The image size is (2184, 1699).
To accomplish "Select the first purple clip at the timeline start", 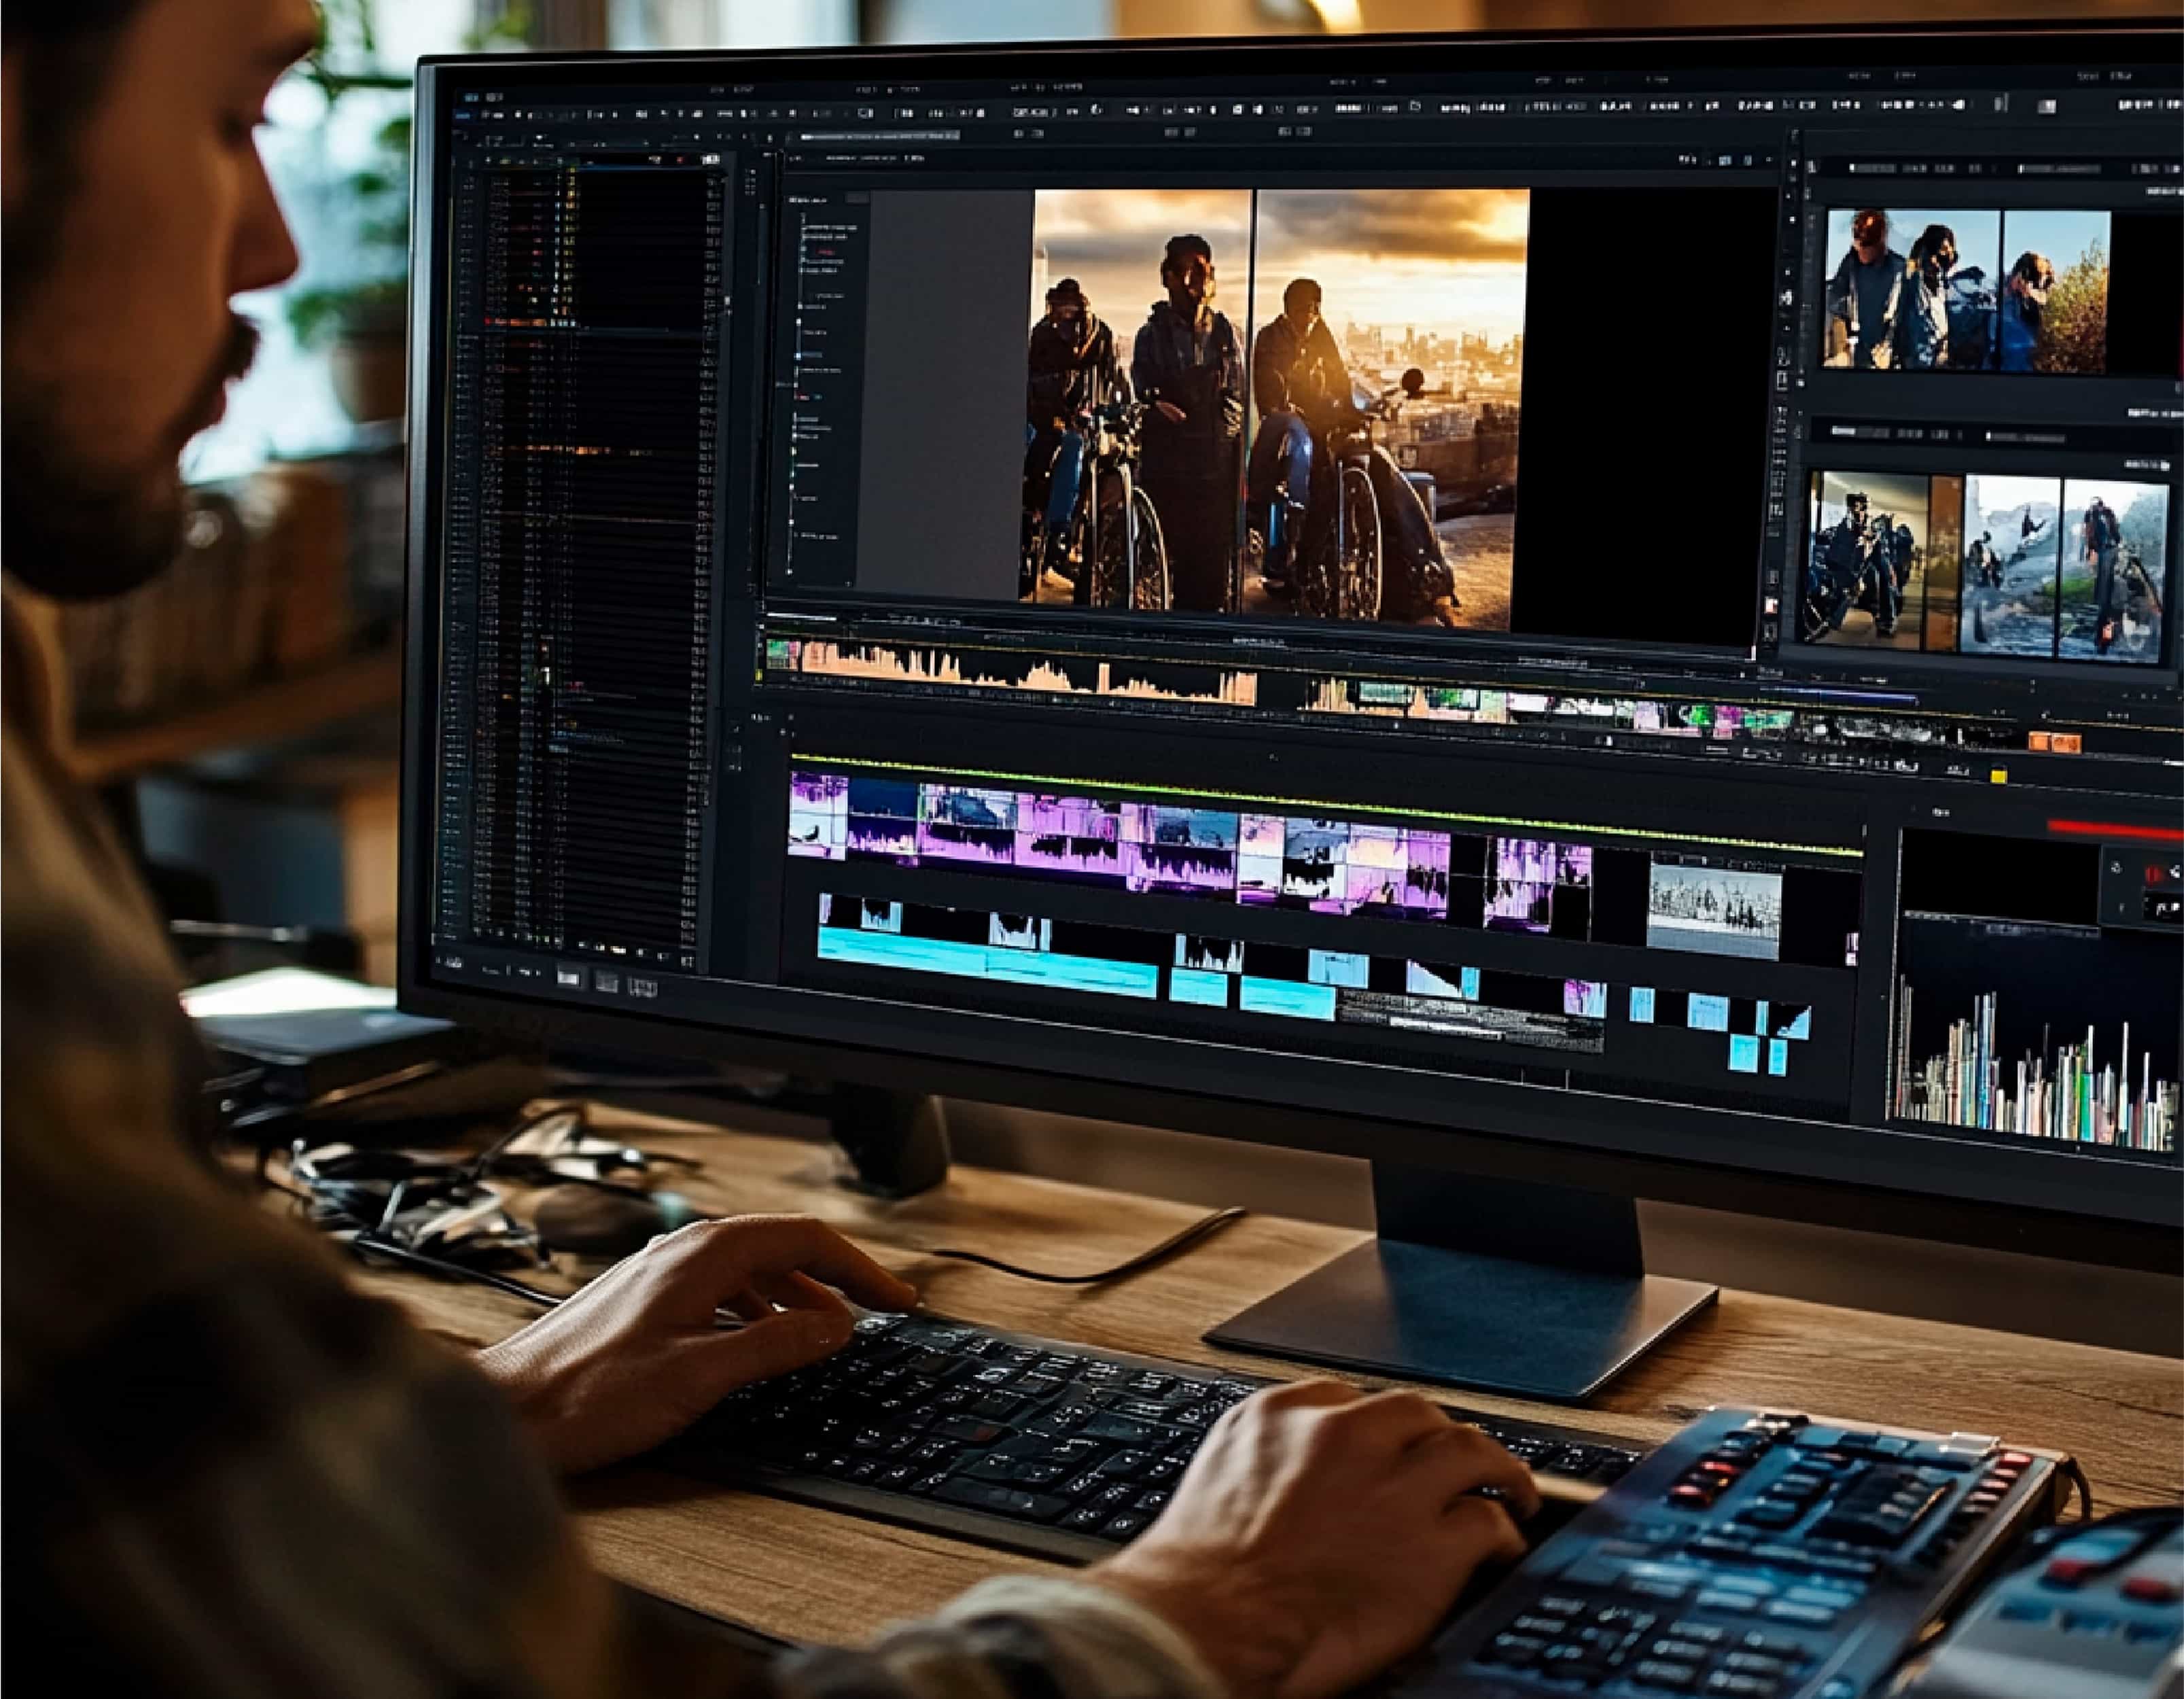I will click(x=818, y=815).
